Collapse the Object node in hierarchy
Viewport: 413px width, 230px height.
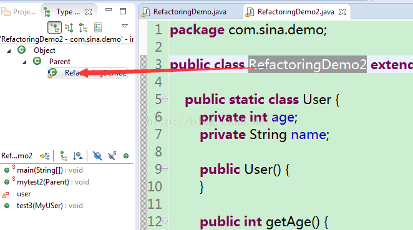tap(9, 51)
